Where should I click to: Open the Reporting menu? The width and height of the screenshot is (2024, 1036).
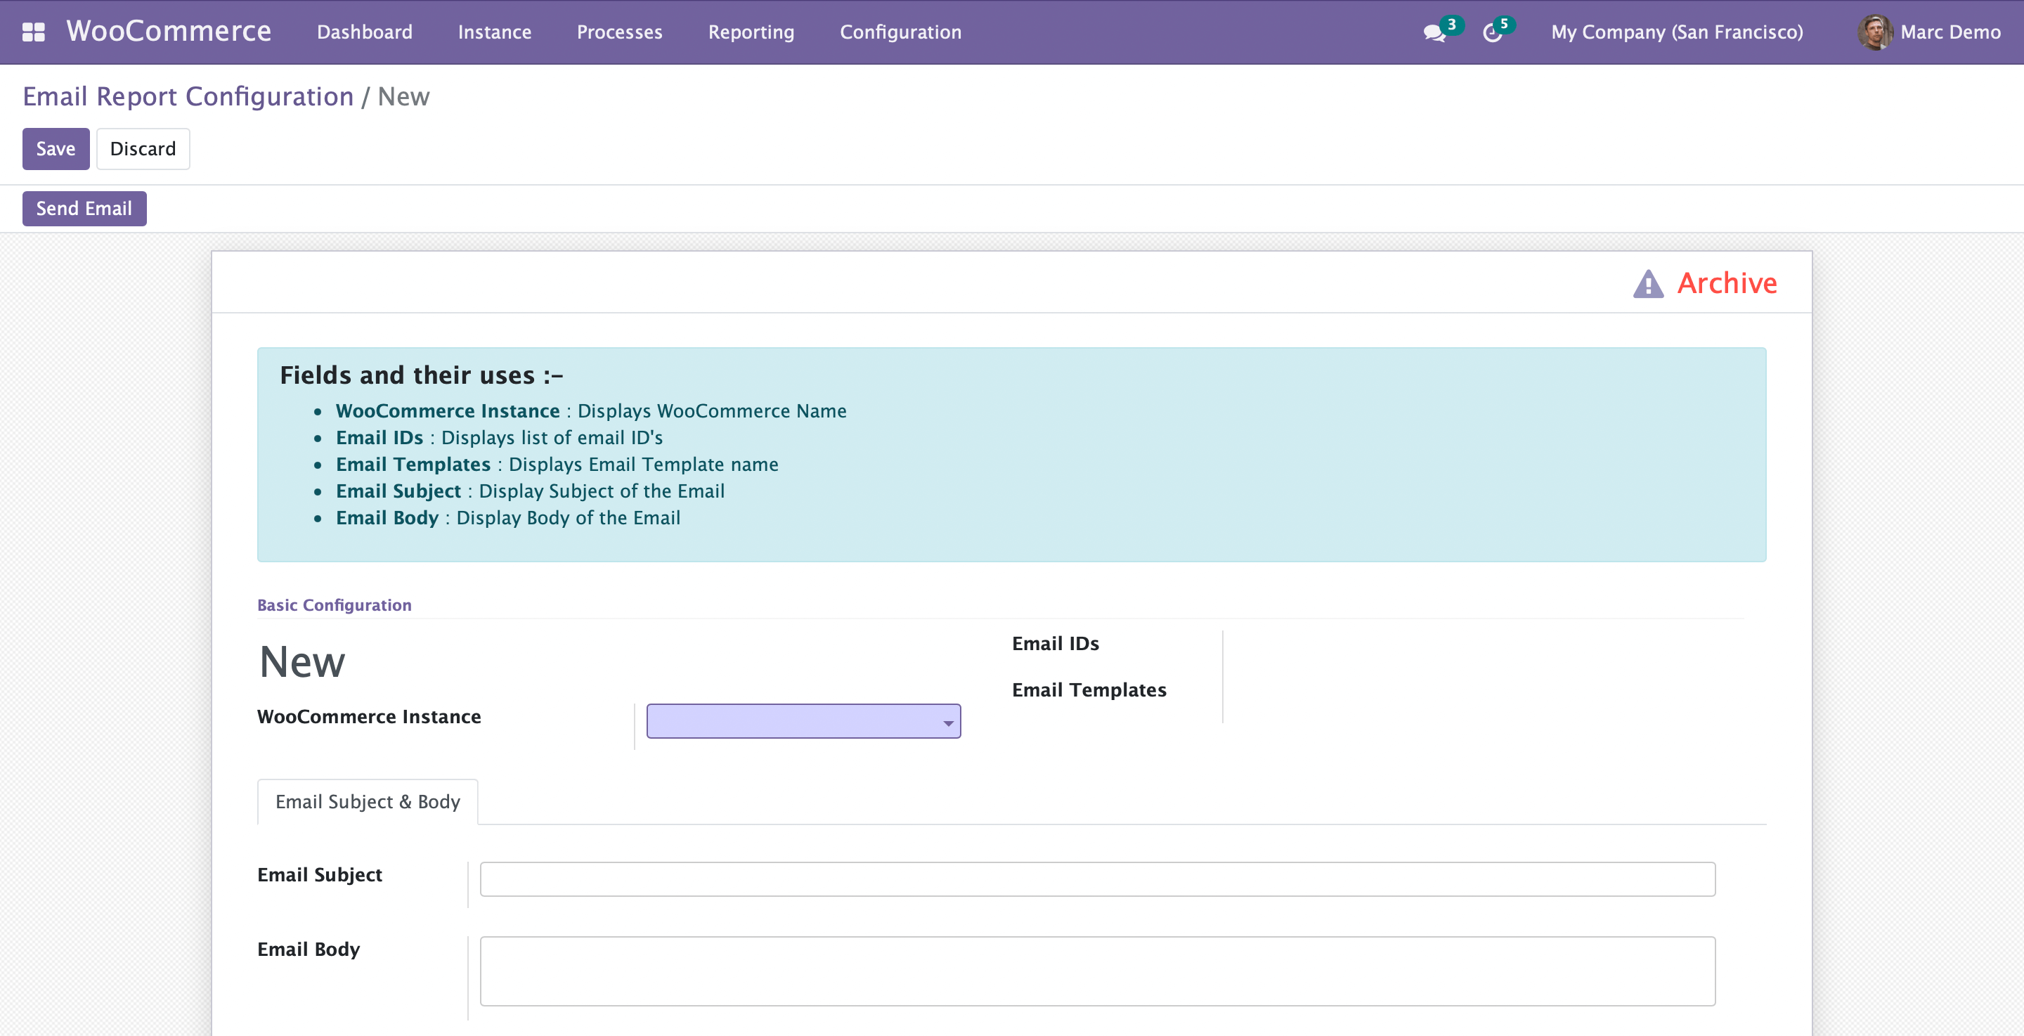tap(751, 32)
